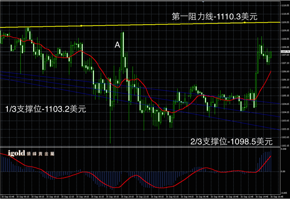Select the 2/3支撑位-1098.5美元 text label

tap(231, 142)
